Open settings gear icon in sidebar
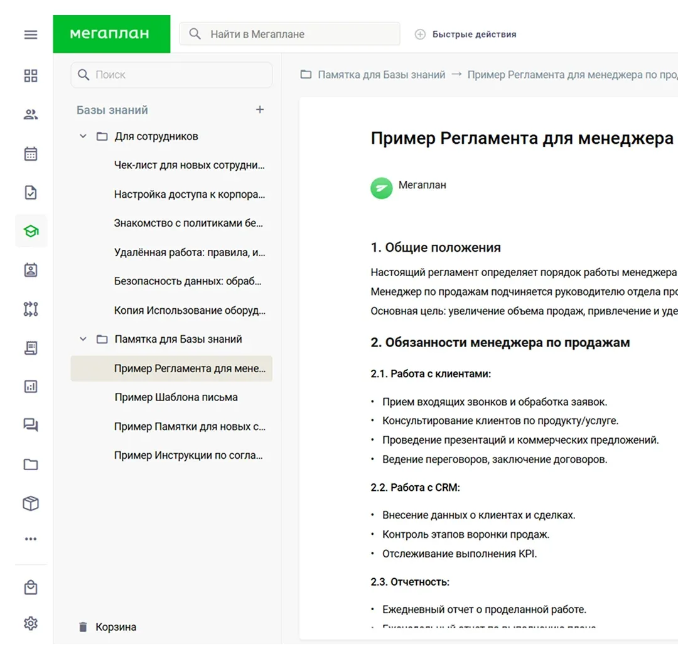Viewport: 678px width, 661px height. click(x=31, y=623)
